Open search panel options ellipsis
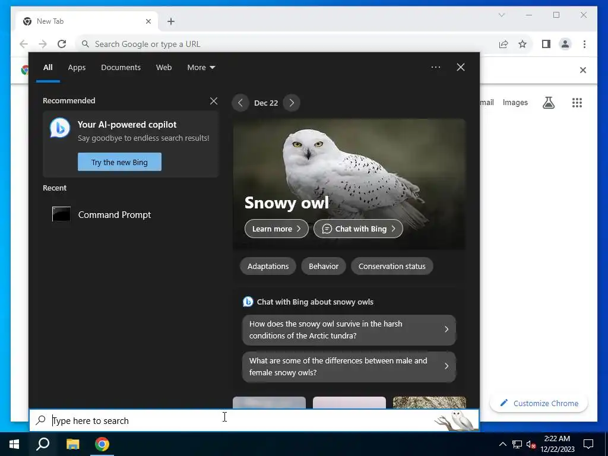The image size is (608, 456). click(x=435, y=67)
